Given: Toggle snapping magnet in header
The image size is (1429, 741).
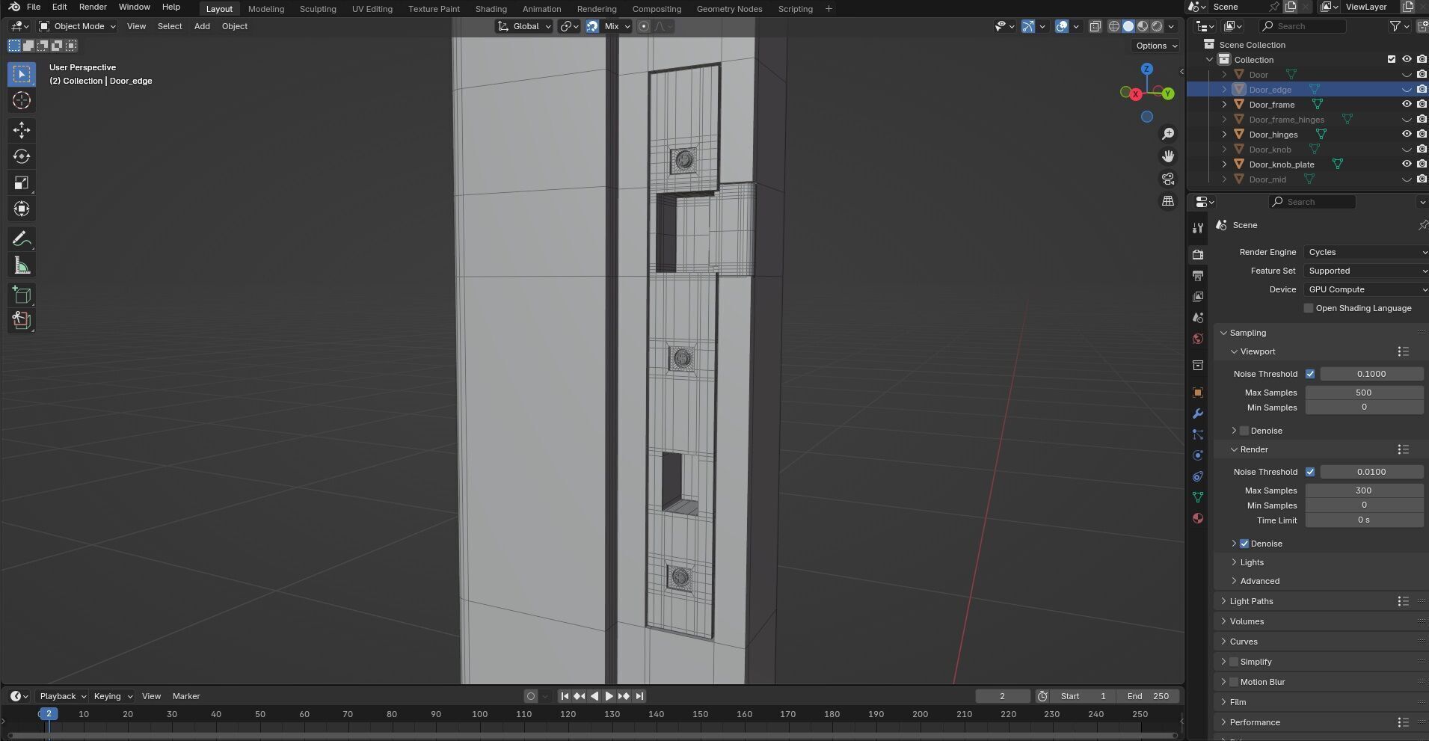Looking at the screenshot, I should (592, 26).
